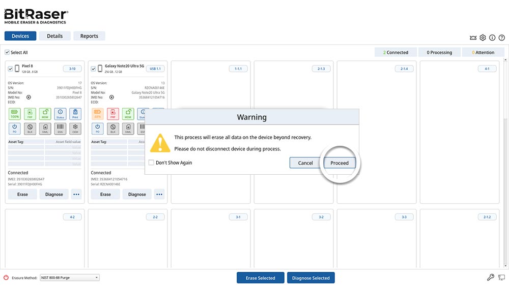Image resolution: width=509 pixels, height=286 pixels.
Task: Select the empty slot labeled 2-1.3
Action: click(x=294, y=132)
